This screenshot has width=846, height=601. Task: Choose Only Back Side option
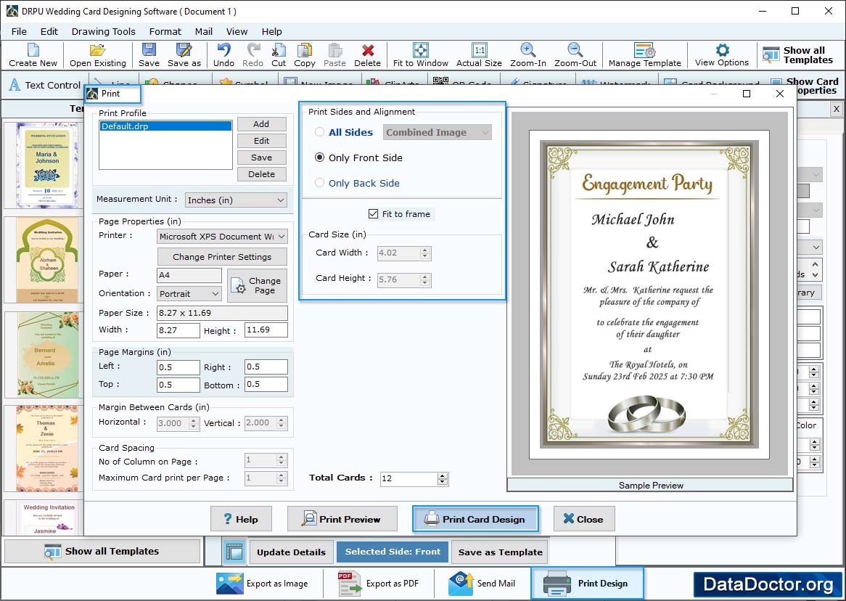click(319, 183)
